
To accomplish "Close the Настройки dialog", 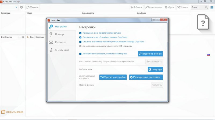I will click(x=164, y=20).
